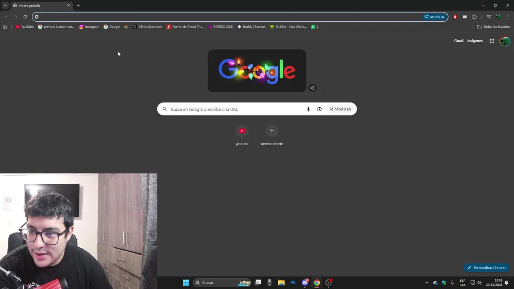The width and height of the screenshot is (514, 289).
Task: Open the Windows Start menu
Action: [x=186, y=283]
